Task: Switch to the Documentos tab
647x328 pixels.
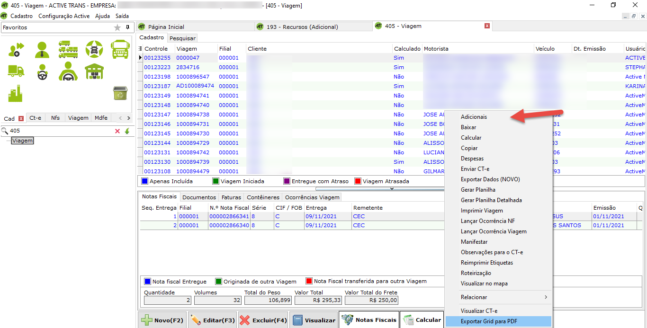Action: coord(199,197)
